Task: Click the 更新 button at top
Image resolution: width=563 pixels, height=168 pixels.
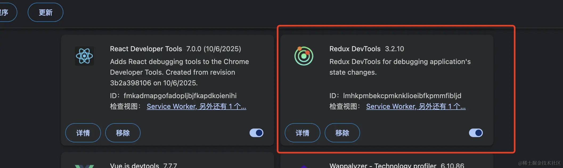Action: [46, 12]
